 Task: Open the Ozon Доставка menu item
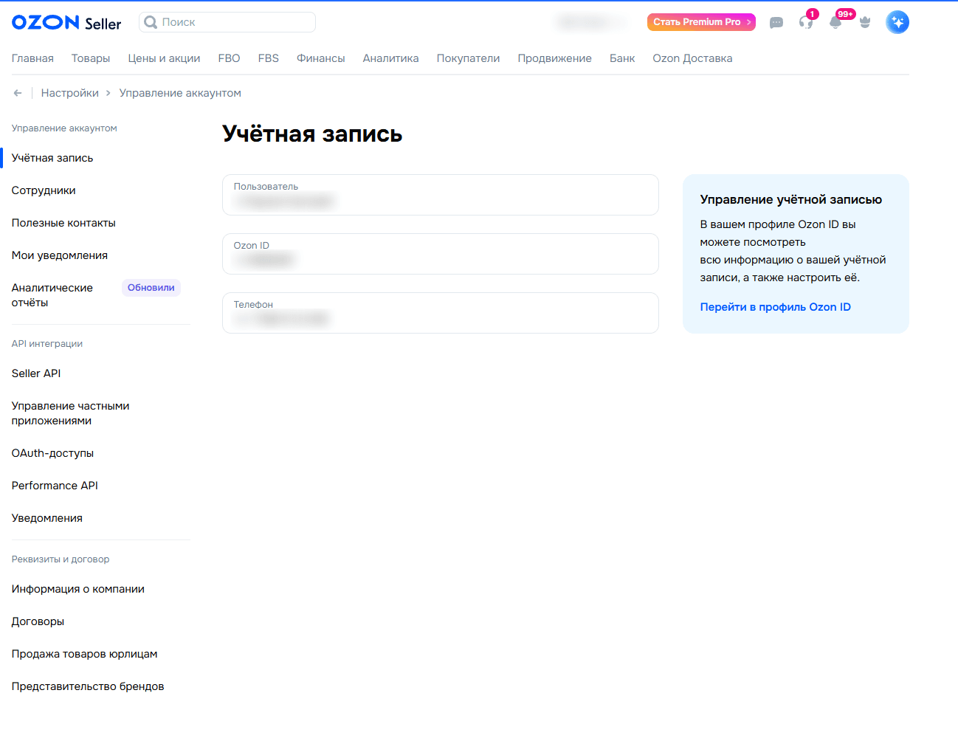pos(692,58)
